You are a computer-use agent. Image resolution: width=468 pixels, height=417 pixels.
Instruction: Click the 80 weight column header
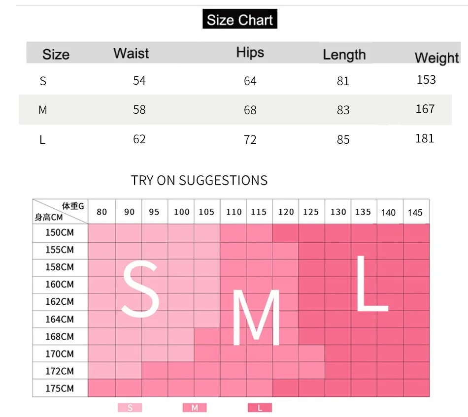(x=102, y=212)
